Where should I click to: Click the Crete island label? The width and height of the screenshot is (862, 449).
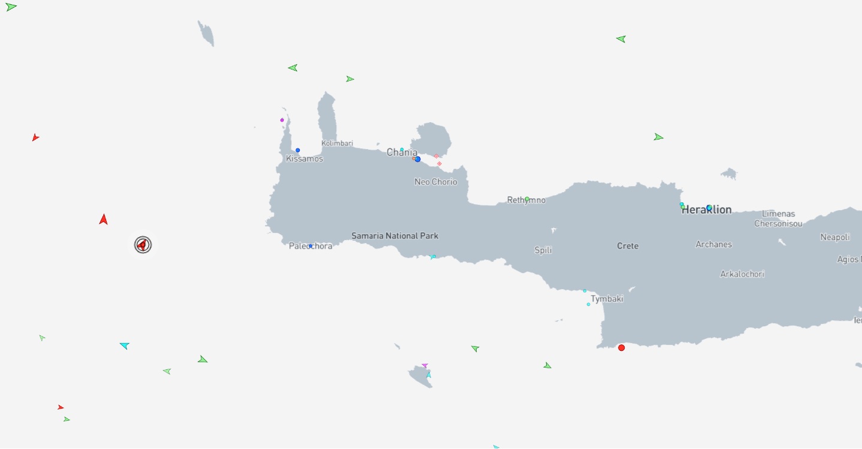[628, 246]
